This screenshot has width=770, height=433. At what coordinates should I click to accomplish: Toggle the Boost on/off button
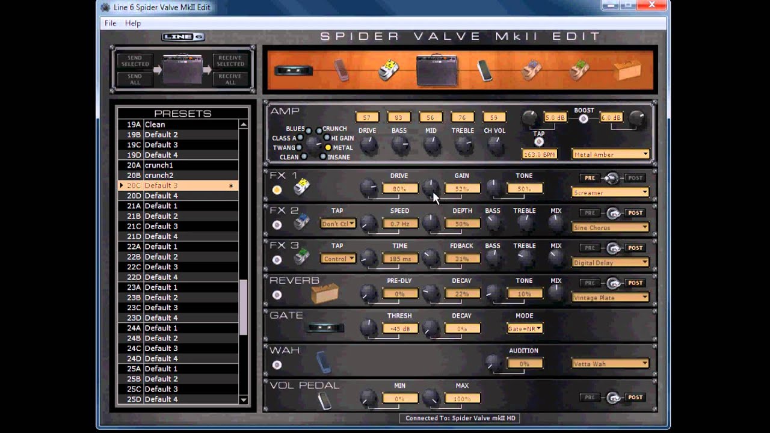coord(583,119)
